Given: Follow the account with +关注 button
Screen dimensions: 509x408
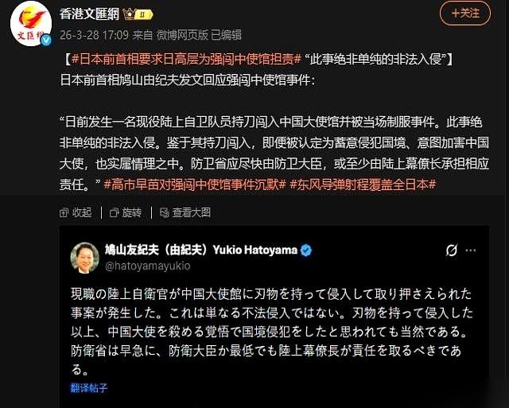Looking at the screenshot, I should pyautogui.click(x=465, y=14).
